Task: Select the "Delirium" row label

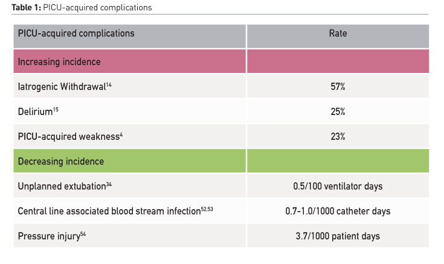Action: (x=35, y=112)
